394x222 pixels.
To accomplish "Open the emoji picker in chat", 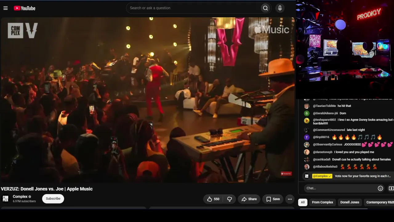I will coord(380,188).
